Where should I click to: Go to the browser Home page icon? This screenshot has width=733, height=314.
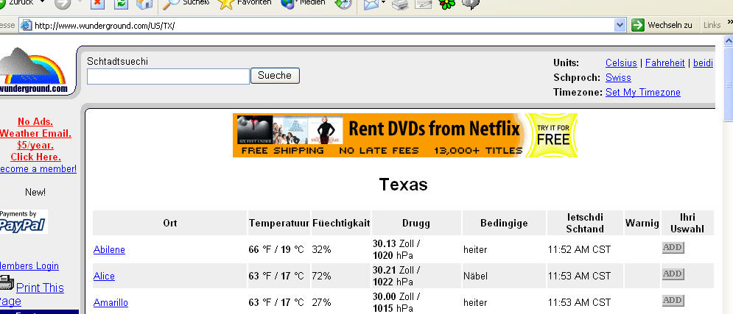[x=144, y=4]
